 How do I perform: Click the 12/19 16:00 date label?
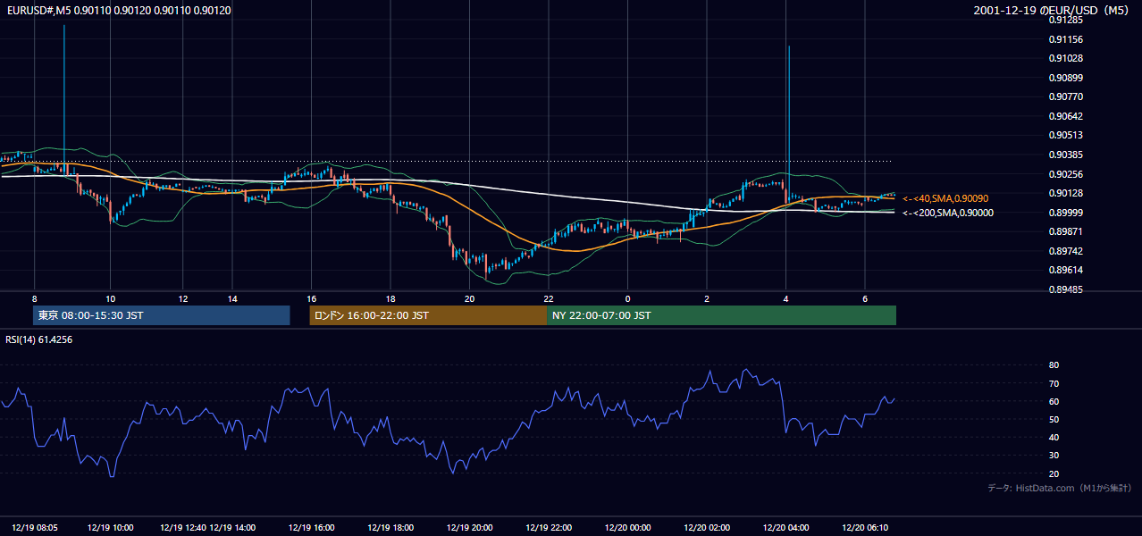point(311,528)
